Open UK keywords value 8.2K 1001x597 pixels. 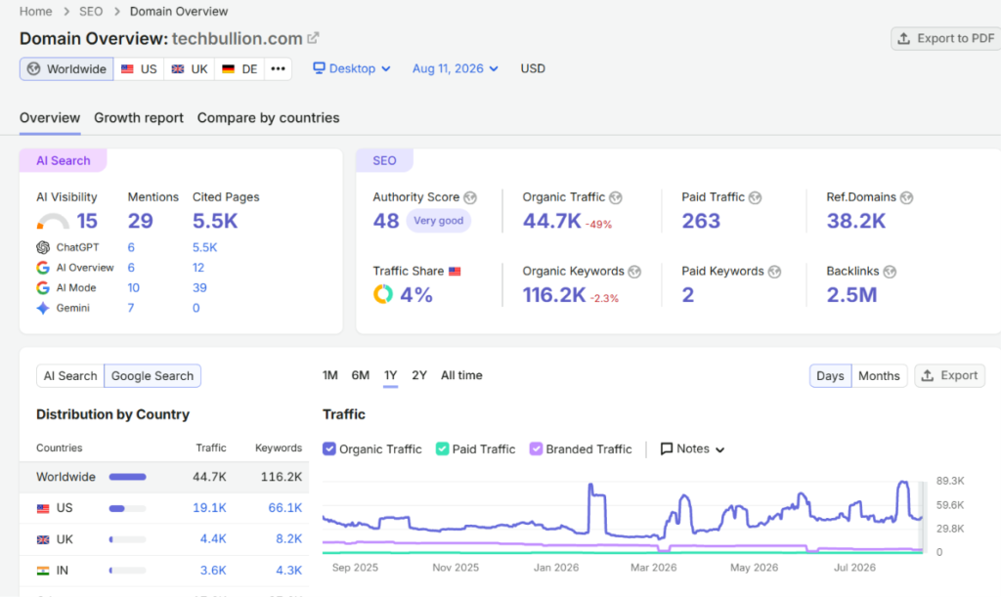[288, 539]
